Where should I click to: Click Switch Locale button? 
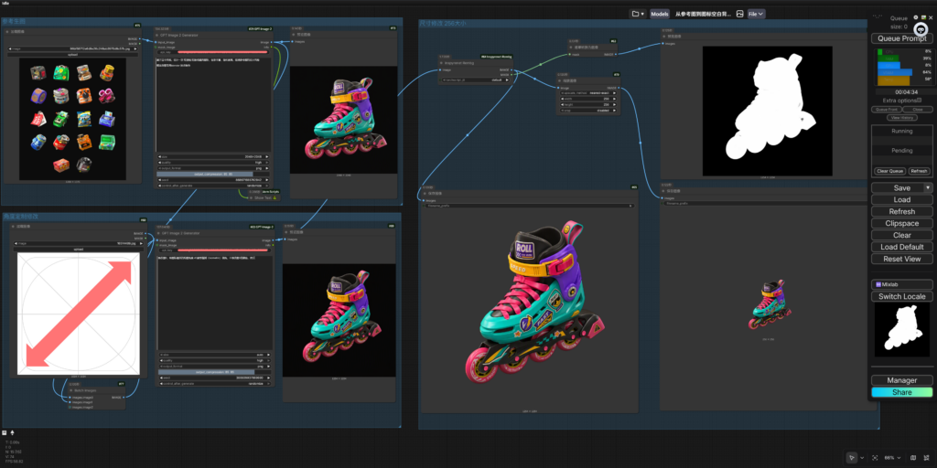901,297
